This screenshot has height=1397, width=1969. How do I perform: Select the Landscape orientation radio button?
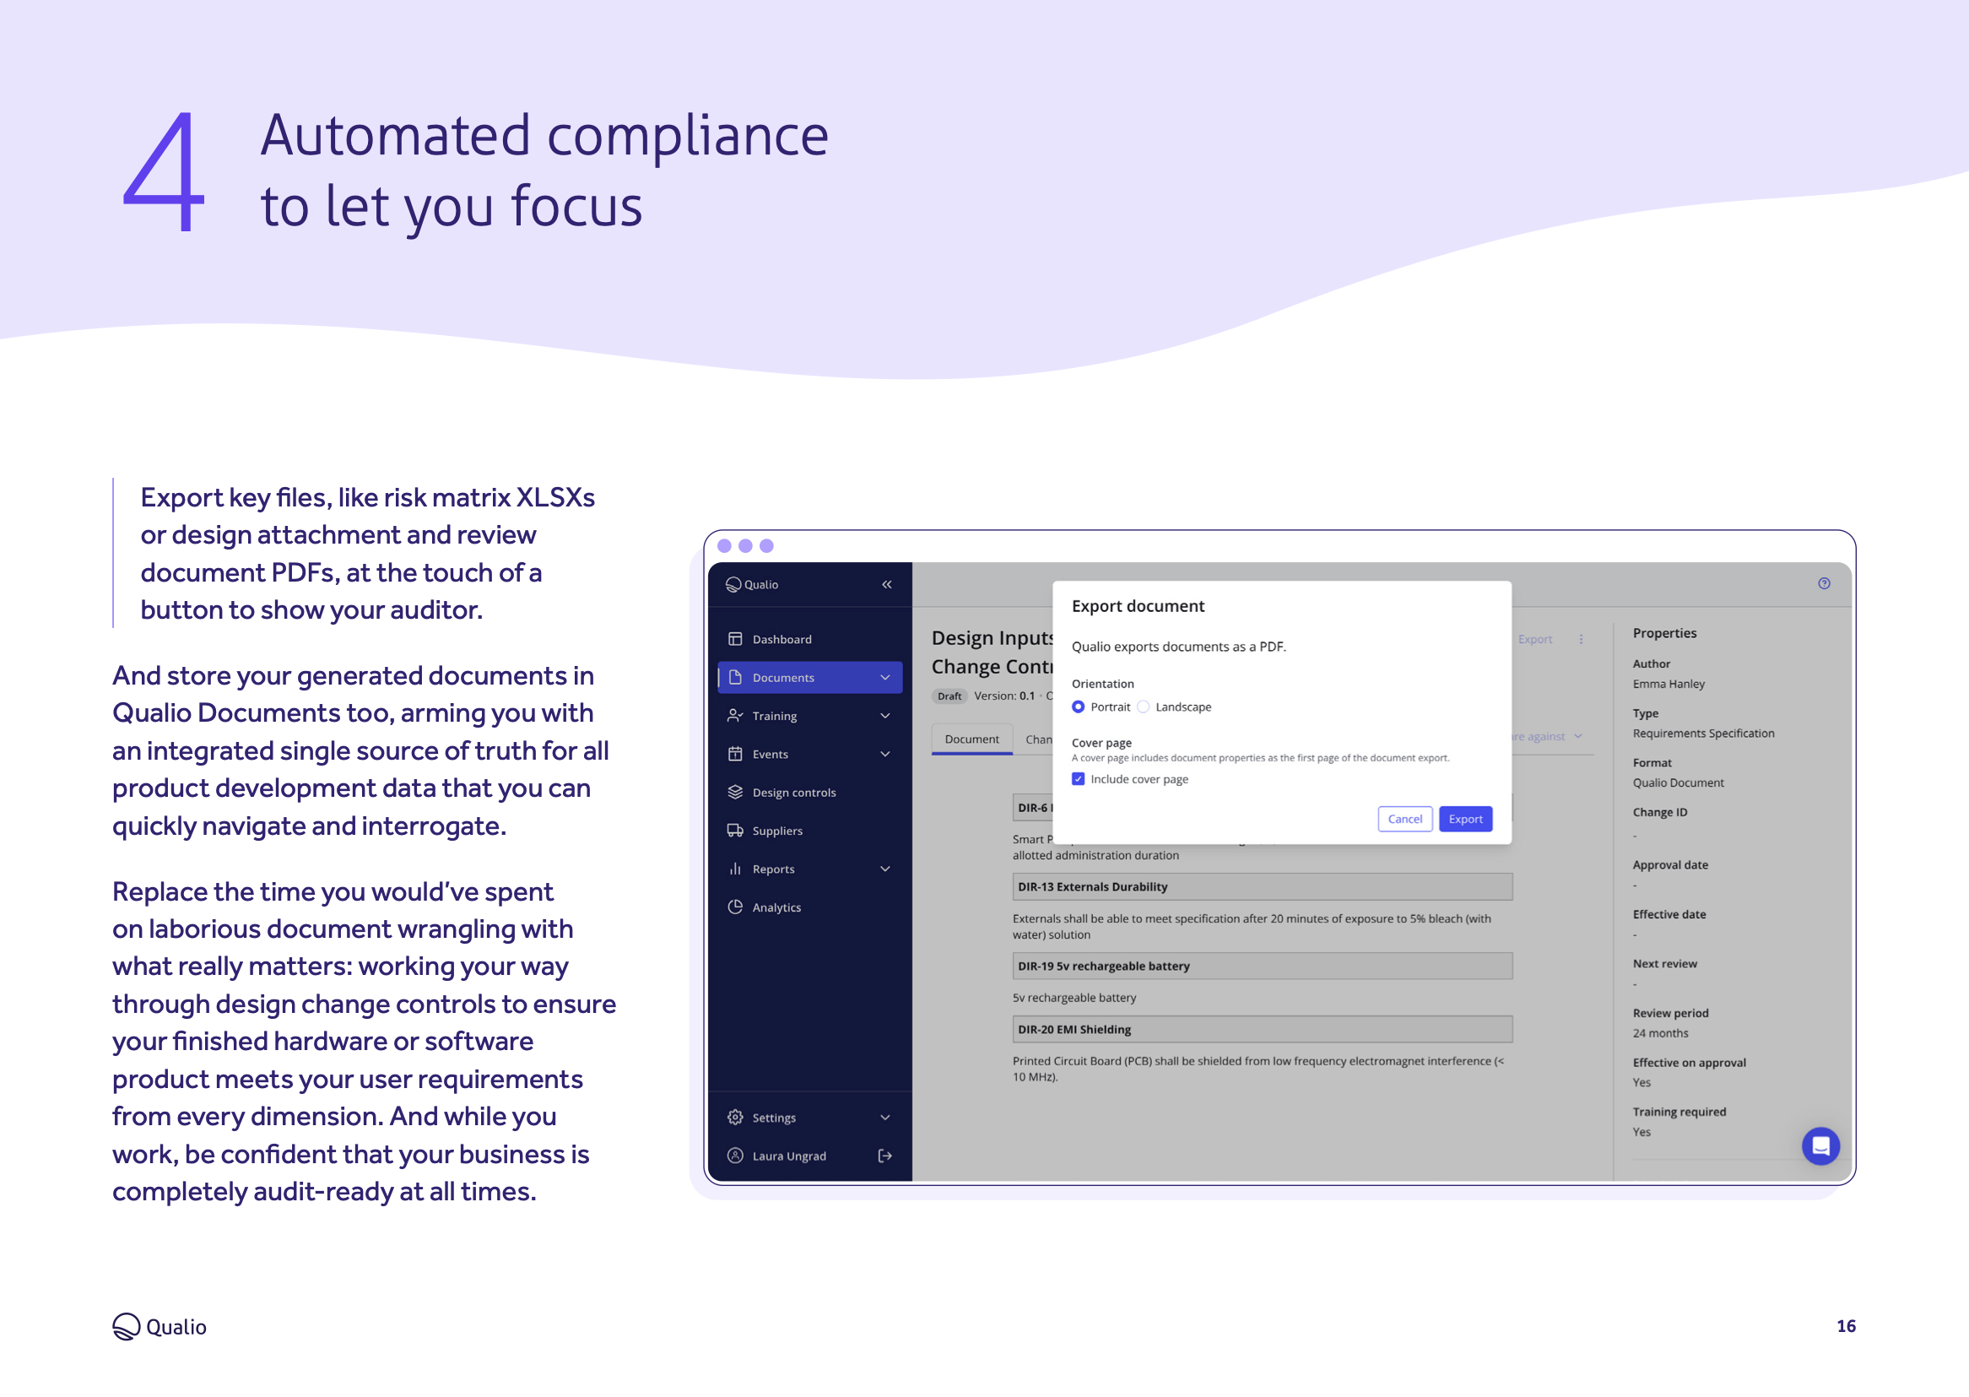[x=1144, y=707]
